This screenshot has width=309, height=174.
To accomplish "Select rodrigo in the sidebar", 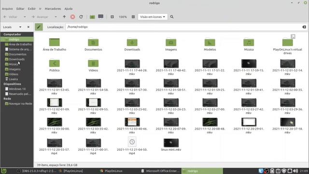I will pos(17,39).
